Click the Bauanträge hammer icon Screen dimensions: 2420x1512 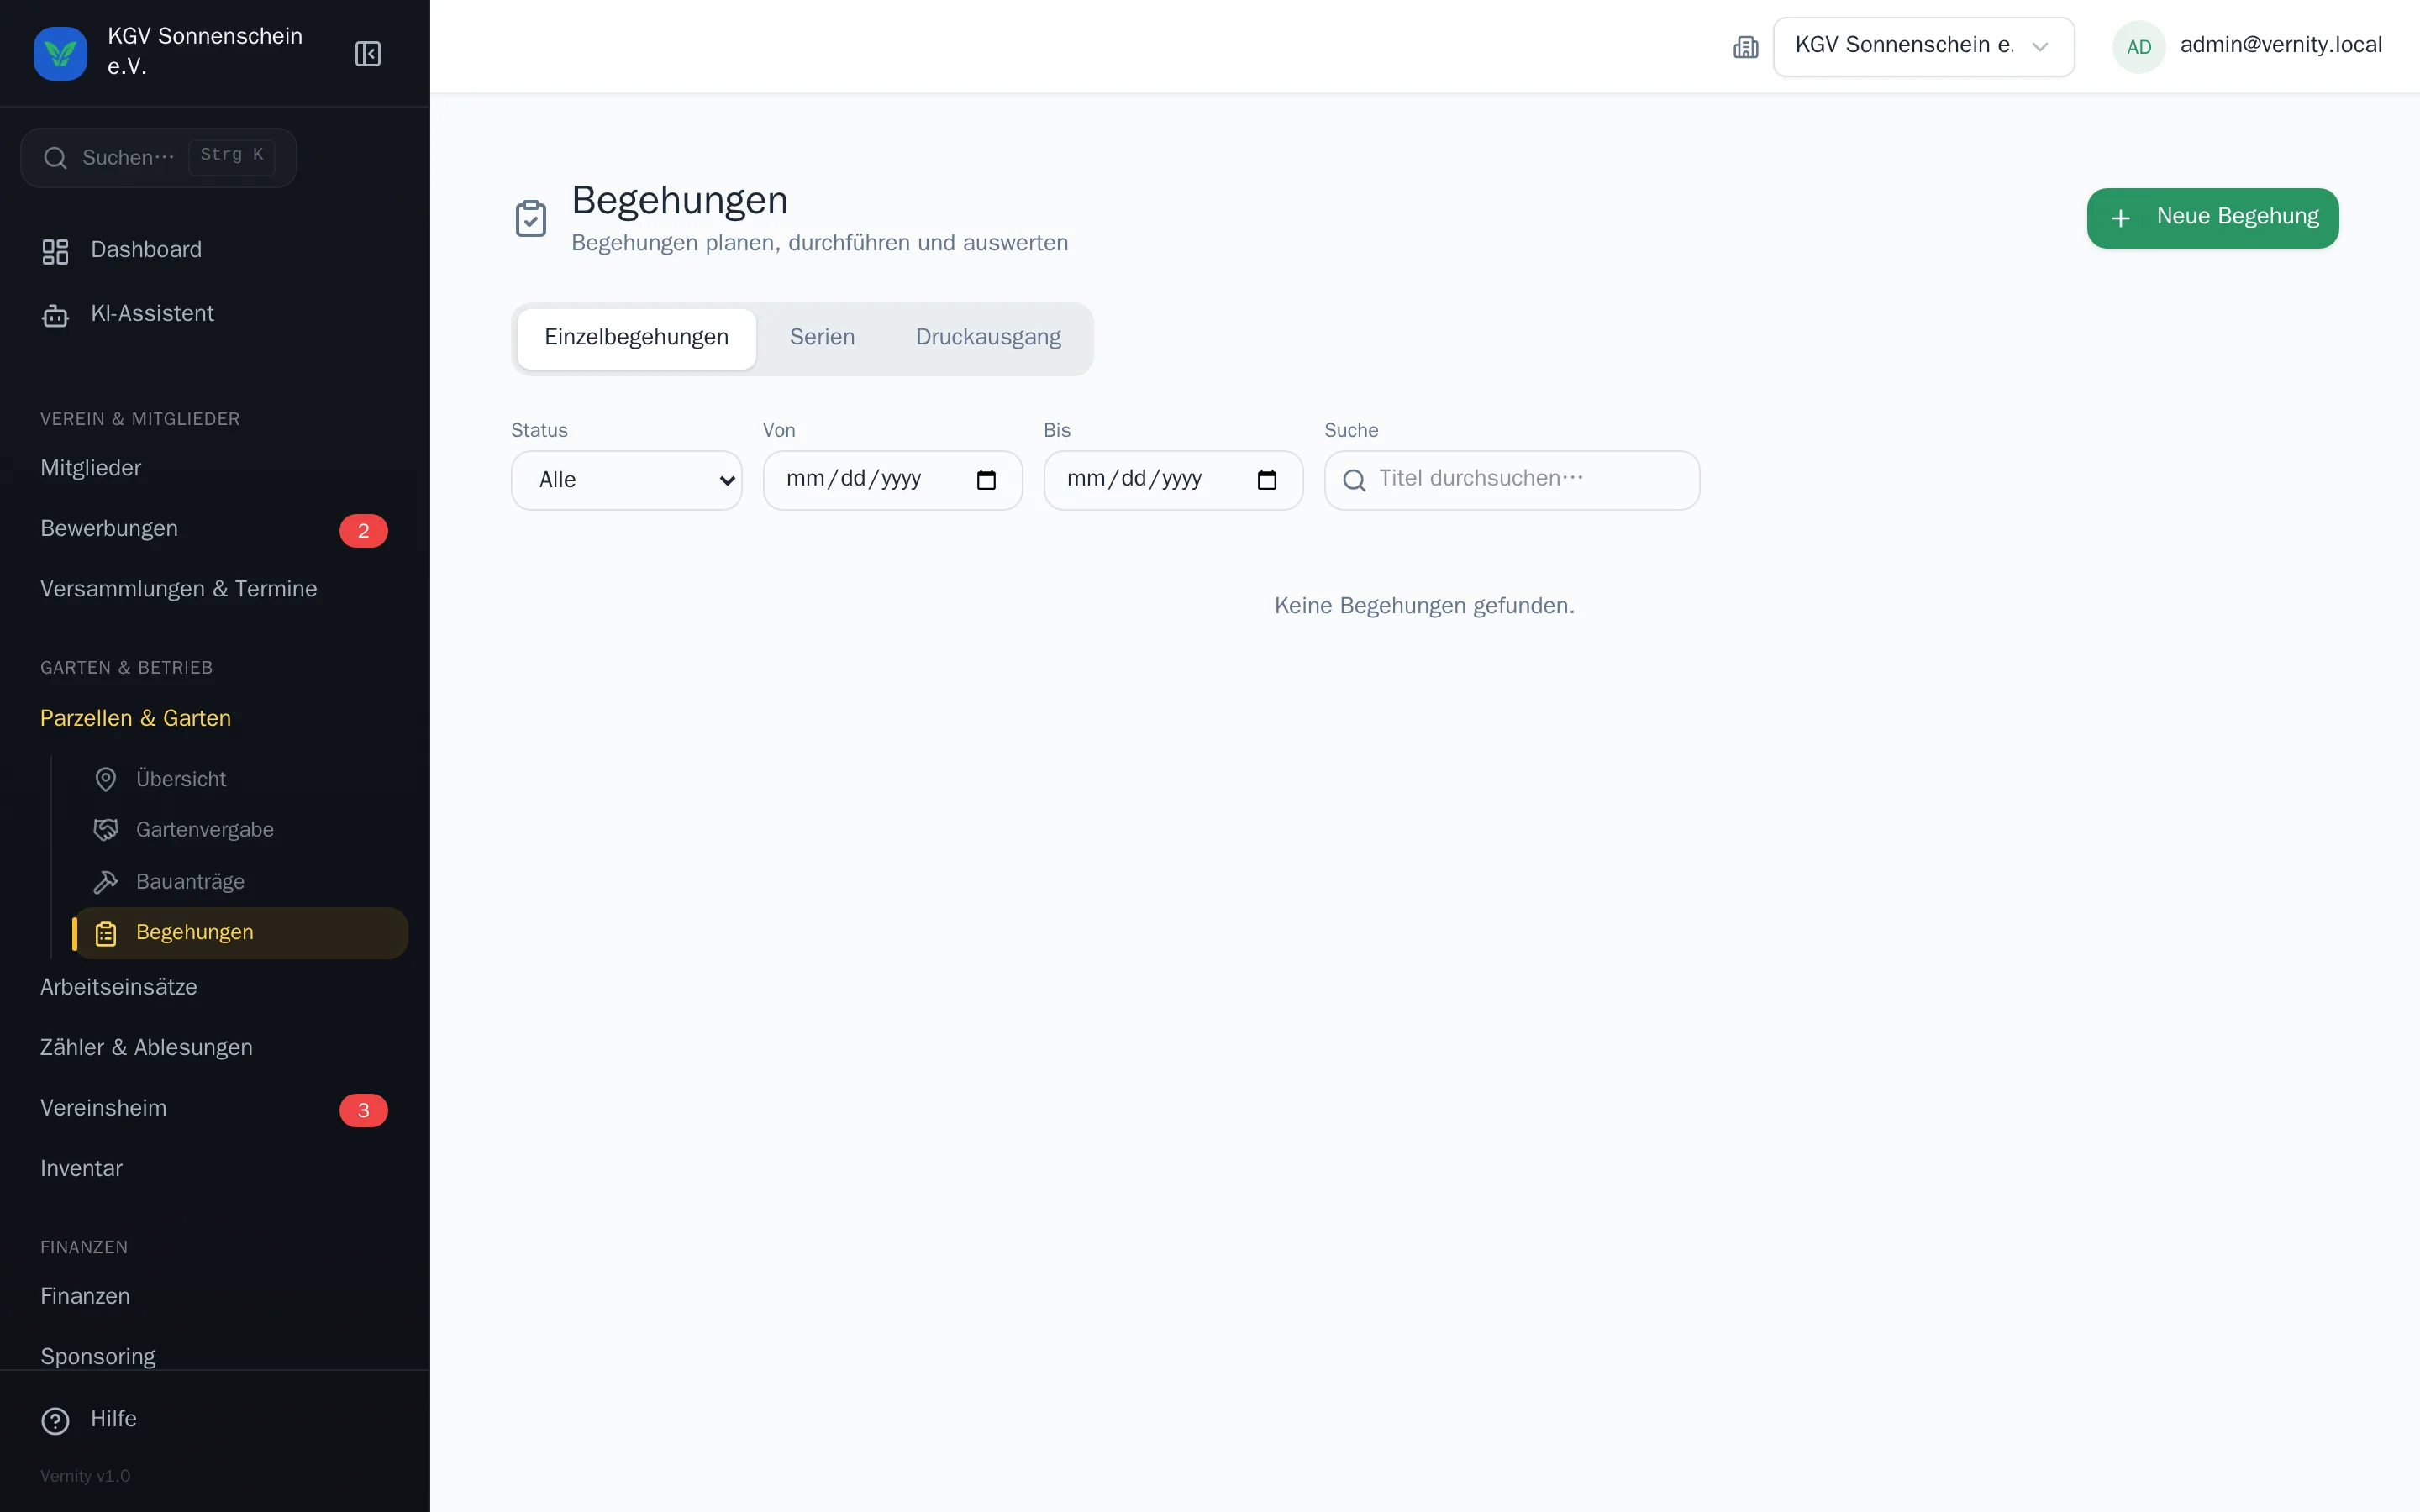pyautogui.click(x=106, y=882)
